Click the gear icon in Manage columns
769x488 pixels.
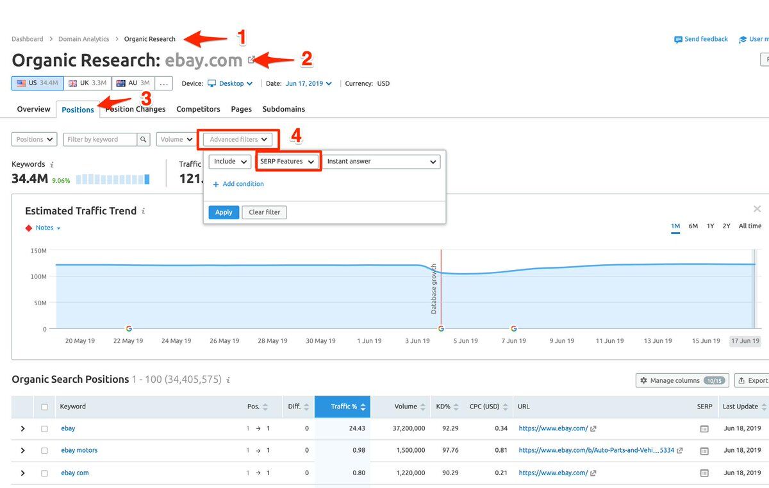click(644, 381)
